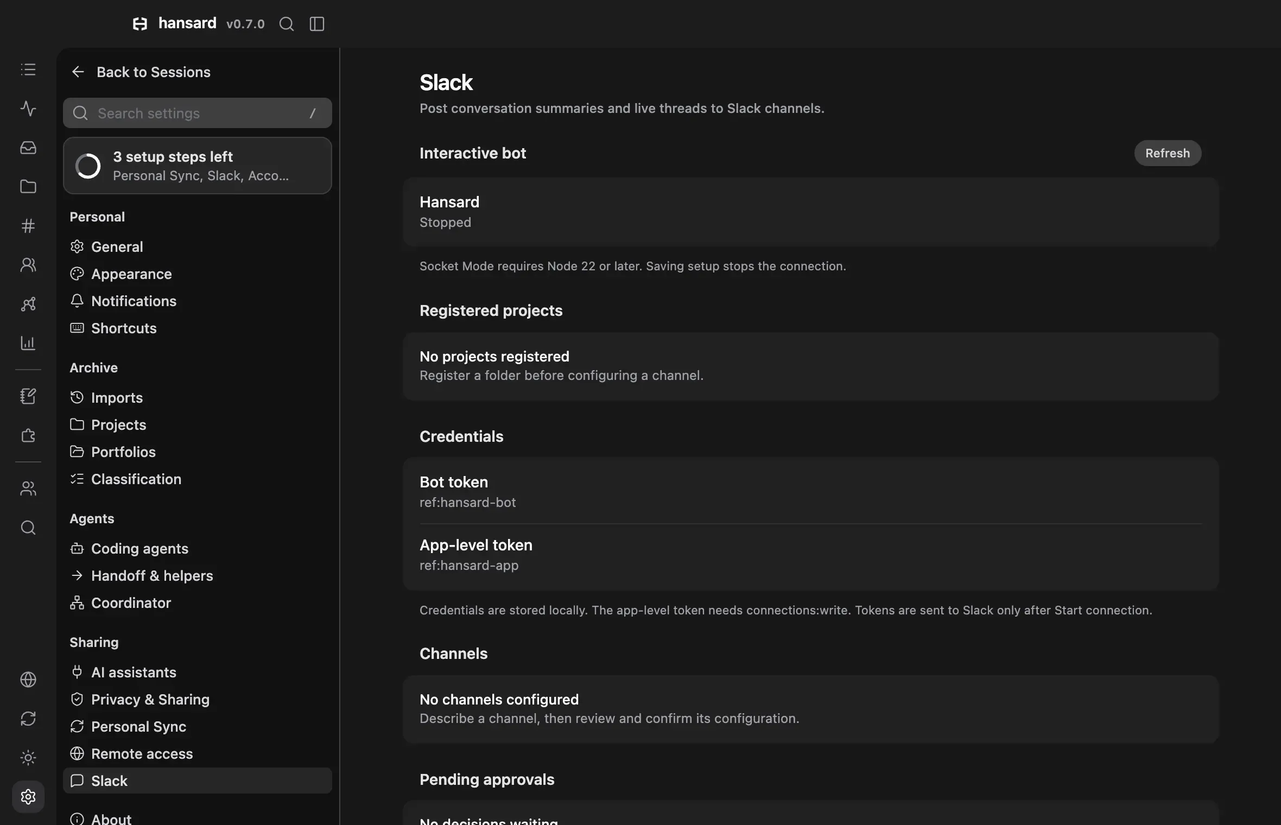
Task: Open Handoff & helpers settings
Action: pos(198,576)
